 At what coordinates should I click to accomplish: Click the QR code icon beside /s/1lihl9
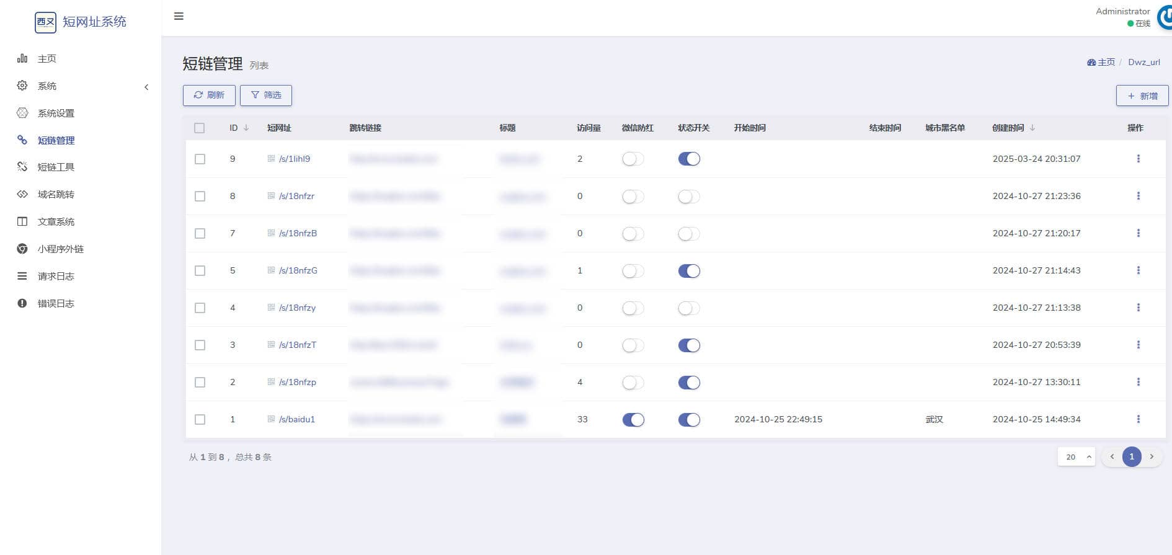pyautogui.click(x=271, y=159)
